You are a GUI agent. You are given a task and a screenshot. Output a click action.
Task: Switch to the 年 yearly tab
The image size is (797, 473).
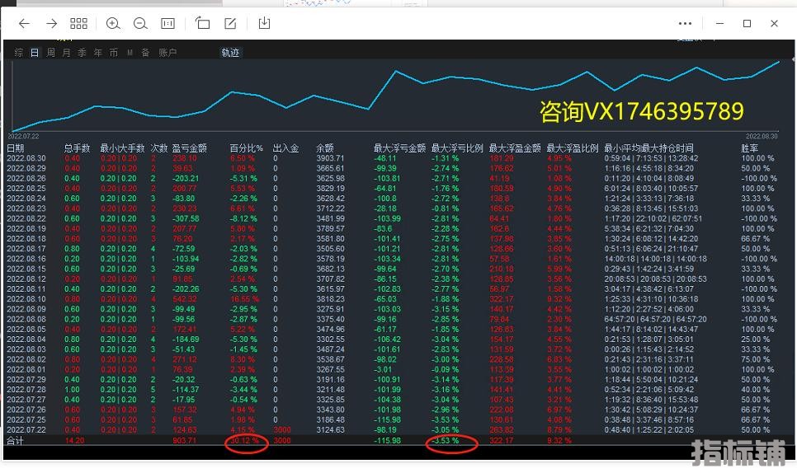tap(98, 53)
